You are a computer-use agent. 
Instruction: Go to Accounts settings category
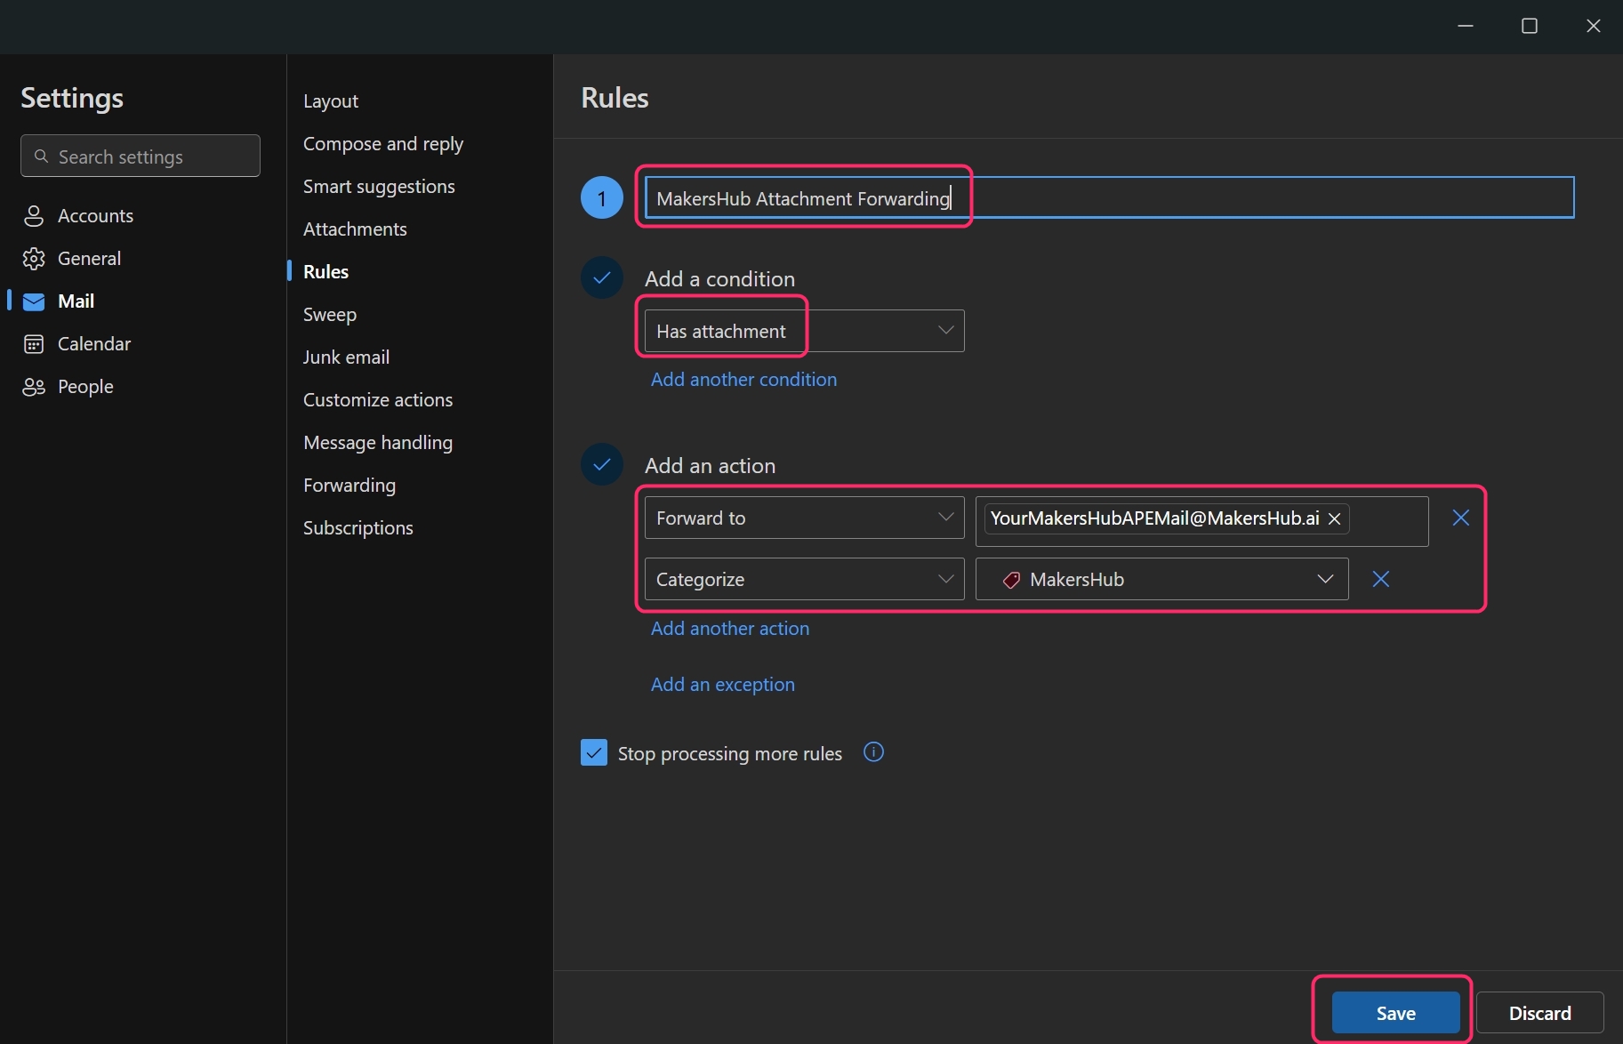(95, 216)
